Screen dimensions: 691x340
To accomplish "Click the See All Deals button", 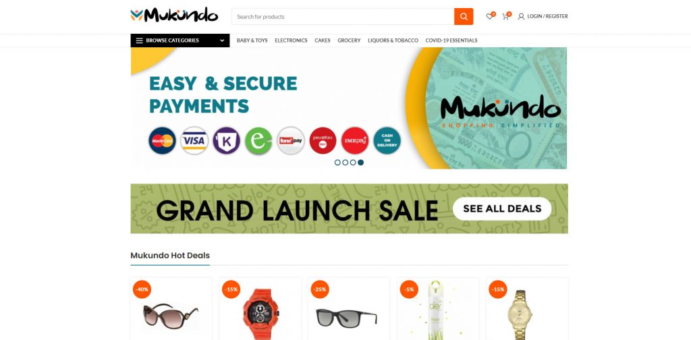I will point(502,208).
